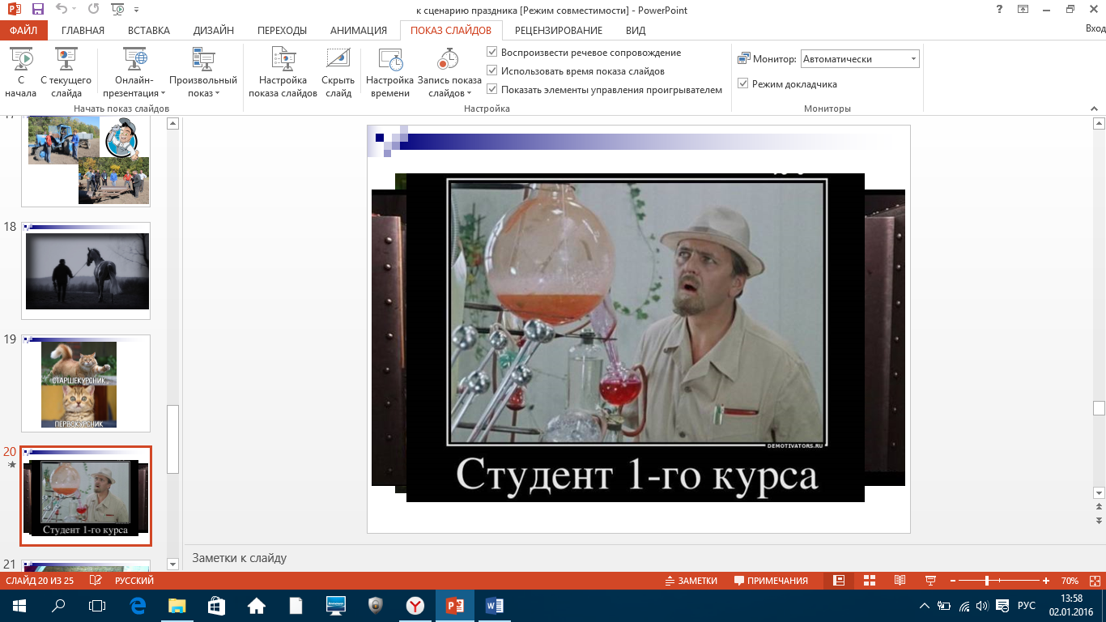Toggle the ЗАМЕТКИ notes button
The width and height of the screenshot is (1106, 622).
point(691,581)
